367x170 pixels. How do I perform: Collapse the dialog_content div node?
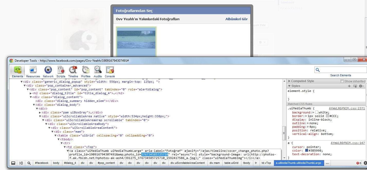[31, 97]
